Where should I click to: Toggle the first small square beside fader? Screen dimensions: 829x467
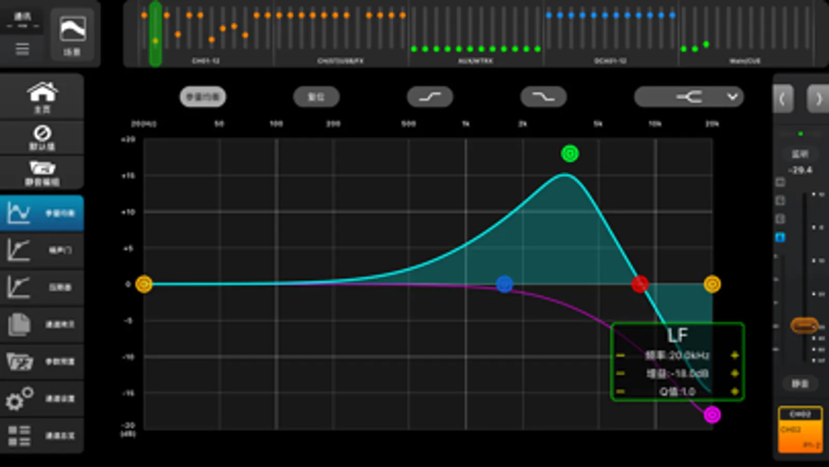tap(780, 182)
